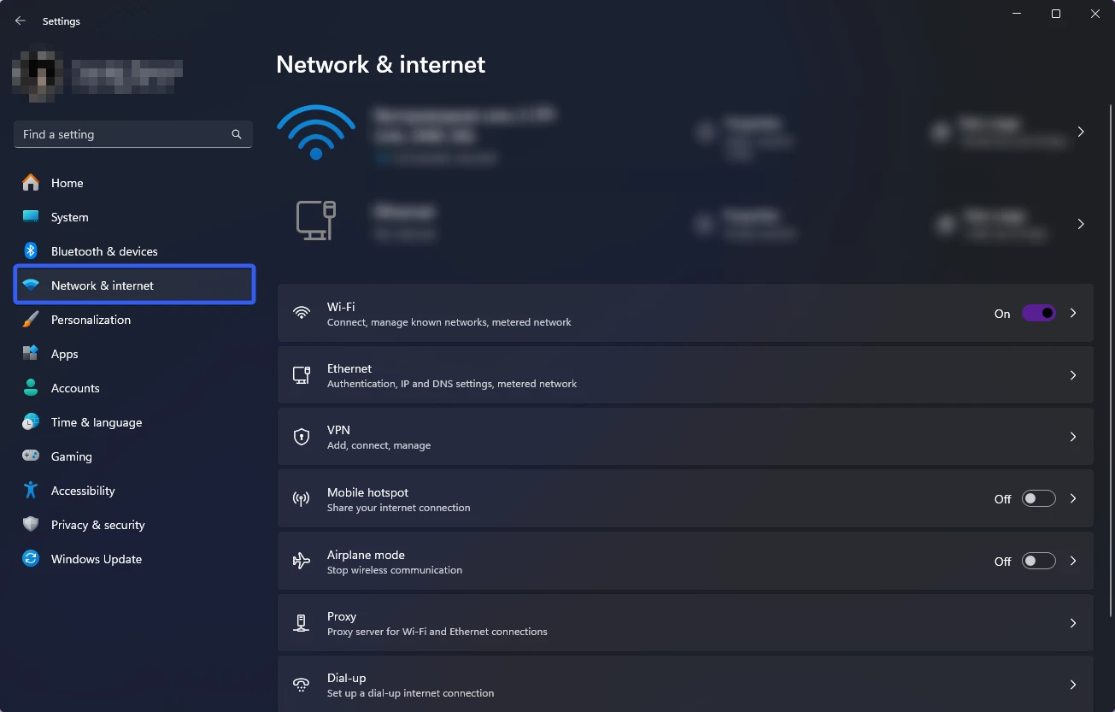1115x712 pixels.
Task: Click the back arrow in Settings header
Action: pyautogui.click(x=21, y=21)
